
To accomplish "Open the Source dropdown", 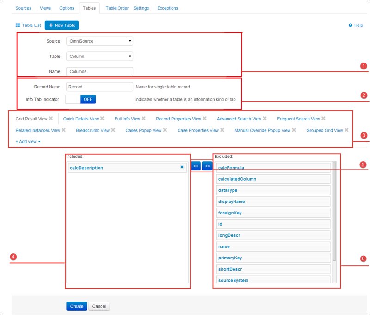I will pyautogui.click(x=99, y=41).
